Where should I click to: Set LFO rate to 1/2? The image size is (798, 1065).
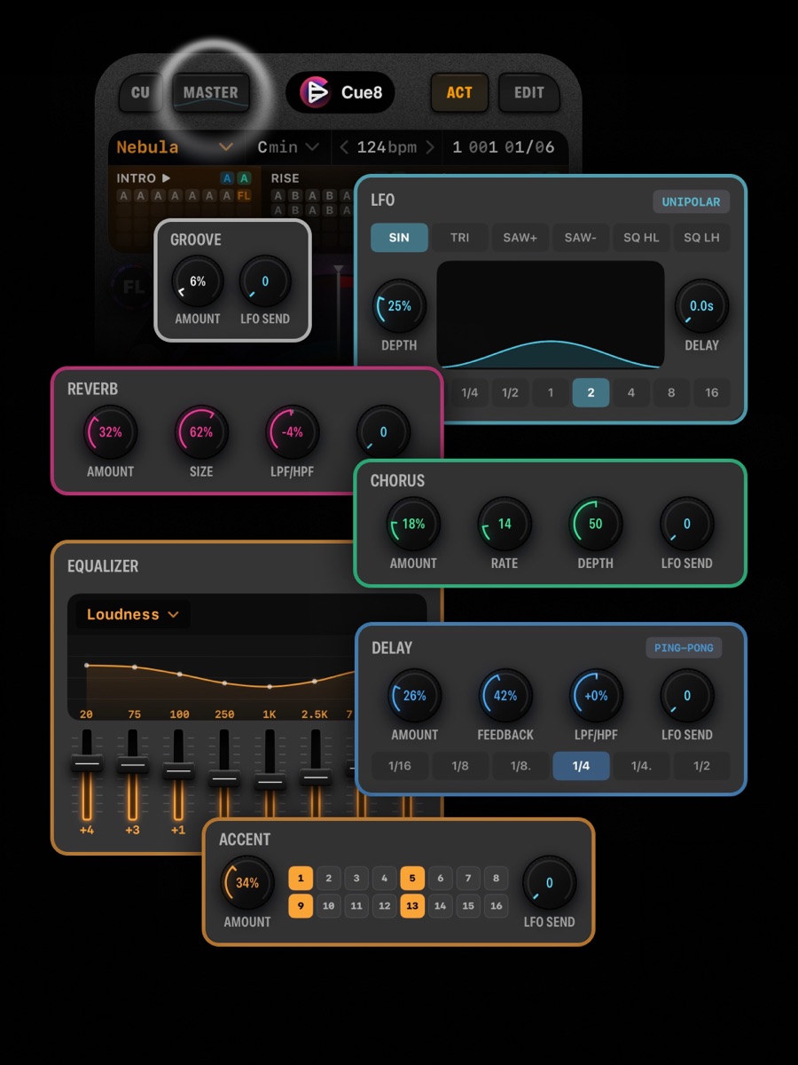510,392
